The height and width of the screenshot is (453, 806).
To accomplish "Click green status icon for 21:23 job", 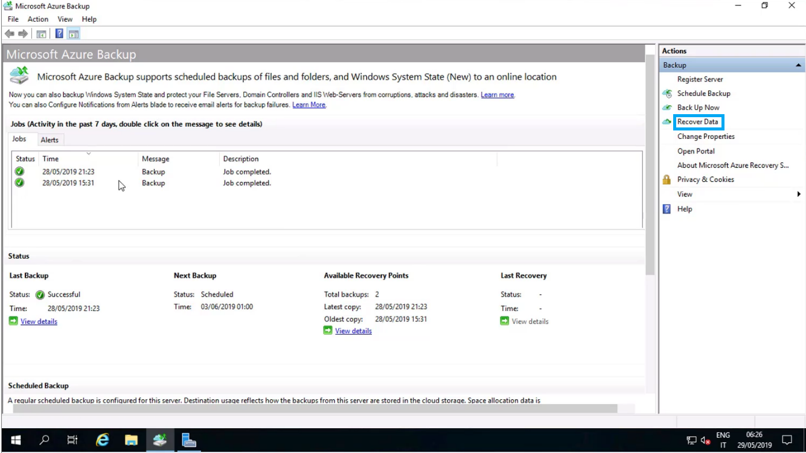I will (x=19, y=172).
